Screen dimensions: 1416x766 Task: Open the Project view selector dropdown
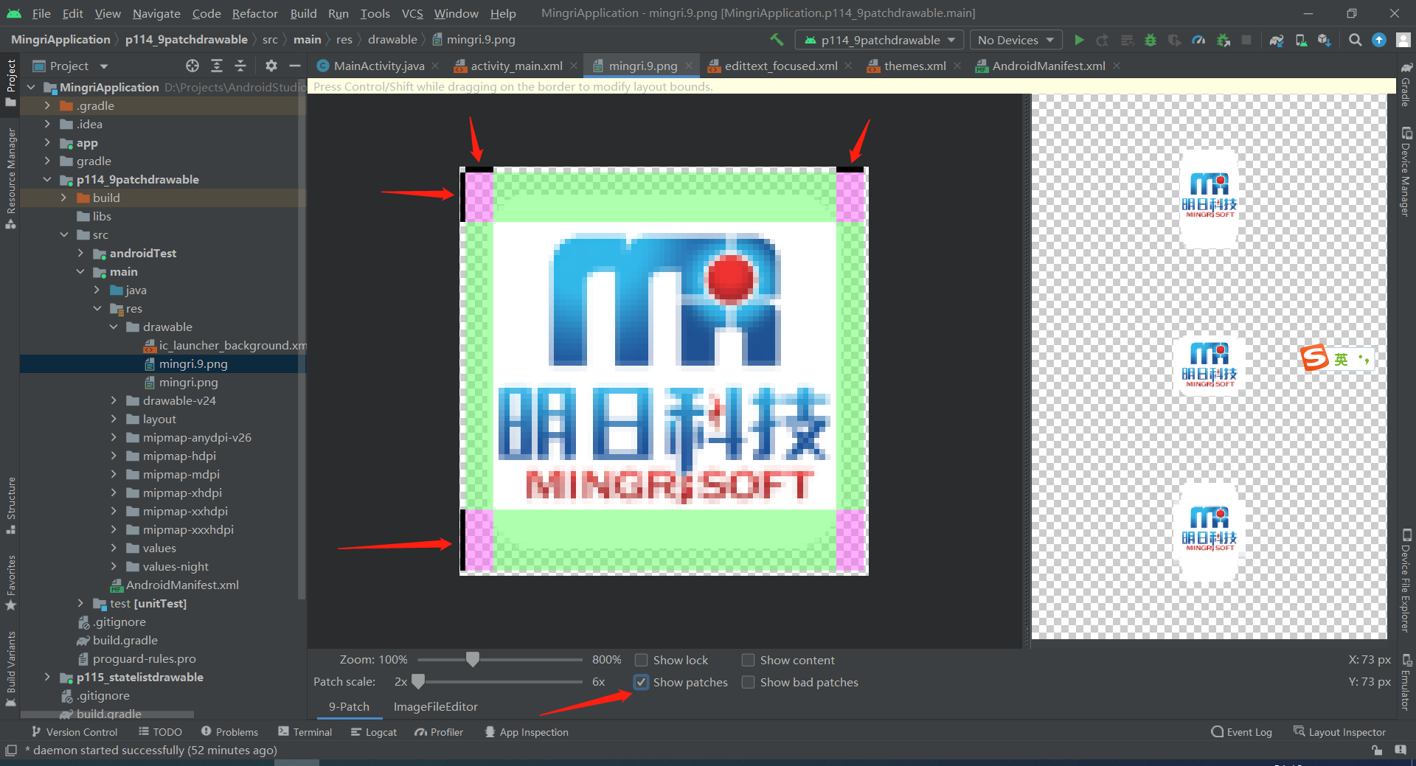coord(71,66)
